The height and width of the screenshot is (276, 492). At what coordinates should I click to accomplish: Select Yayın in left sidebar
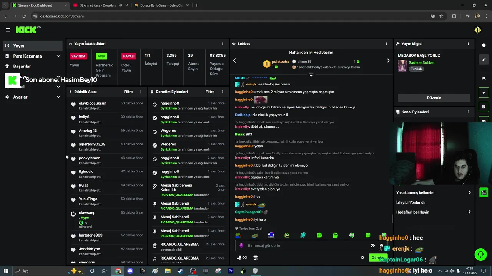click(x=33, y=46)
